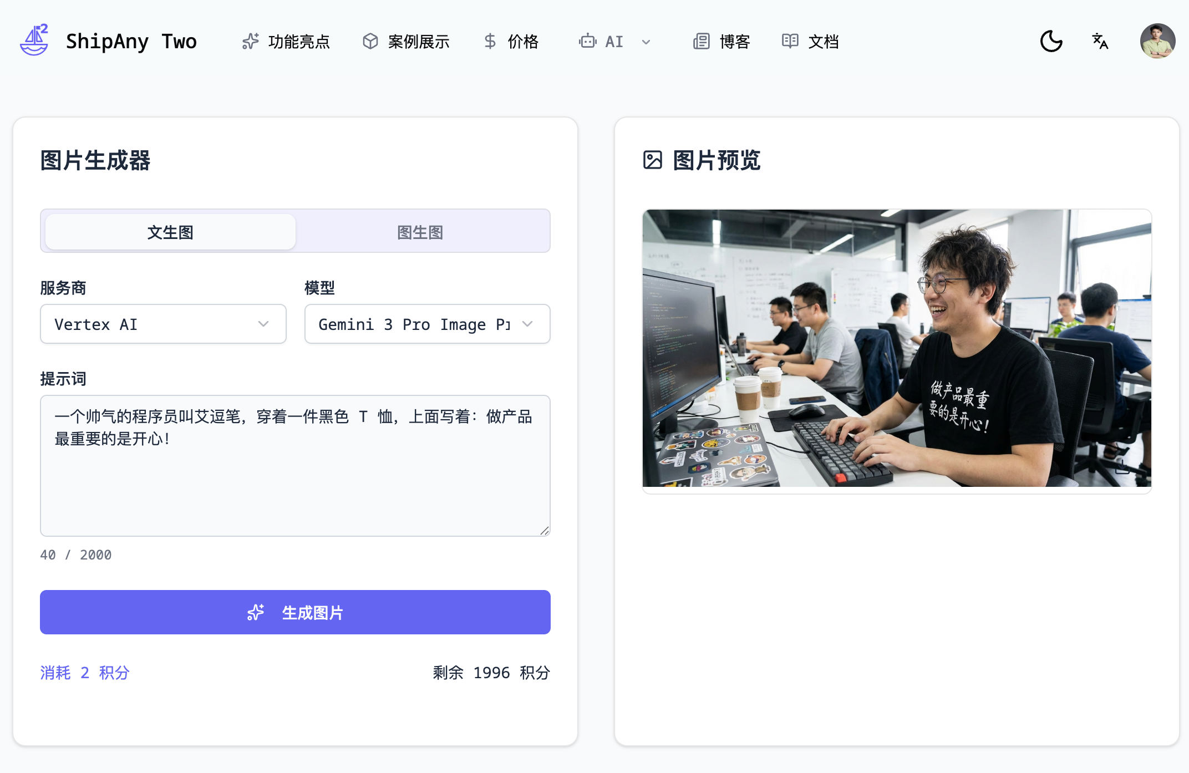
Task: Open the generated programmer image preview
Action: click(897, 348)
